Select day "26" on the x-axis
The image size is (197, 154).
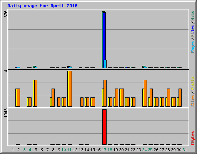tap(156, 150)
